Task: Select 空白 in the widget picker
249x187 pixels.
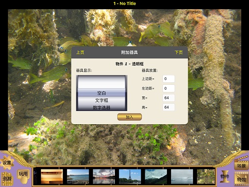Action: [x=102, y=93]
